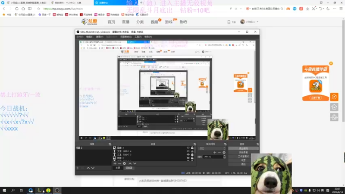Viewport: 345px width, 194px height.
Task: Add a scene with the plus icon in OBS scenes panel
Action: 78,168
